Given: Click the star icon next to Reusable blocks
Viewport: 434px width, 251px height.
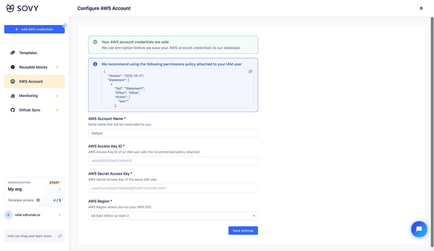Looking at the screenshot, I should point(57,67).
